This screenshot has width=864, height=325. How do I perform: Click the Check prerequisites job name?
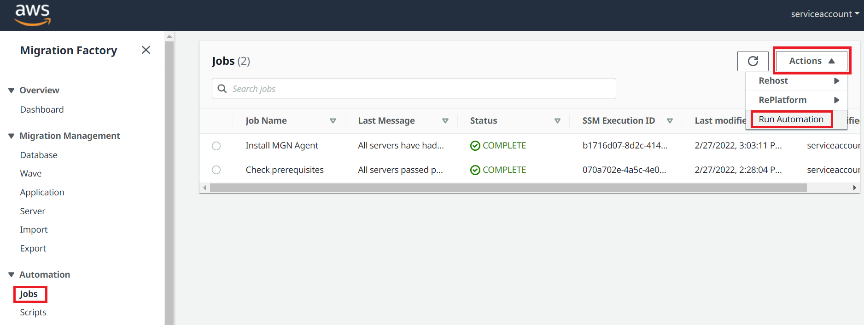285,170
